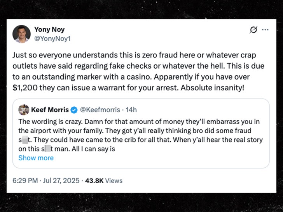
Task: Open the Grok slashed-circle icon
Action: 253,30
